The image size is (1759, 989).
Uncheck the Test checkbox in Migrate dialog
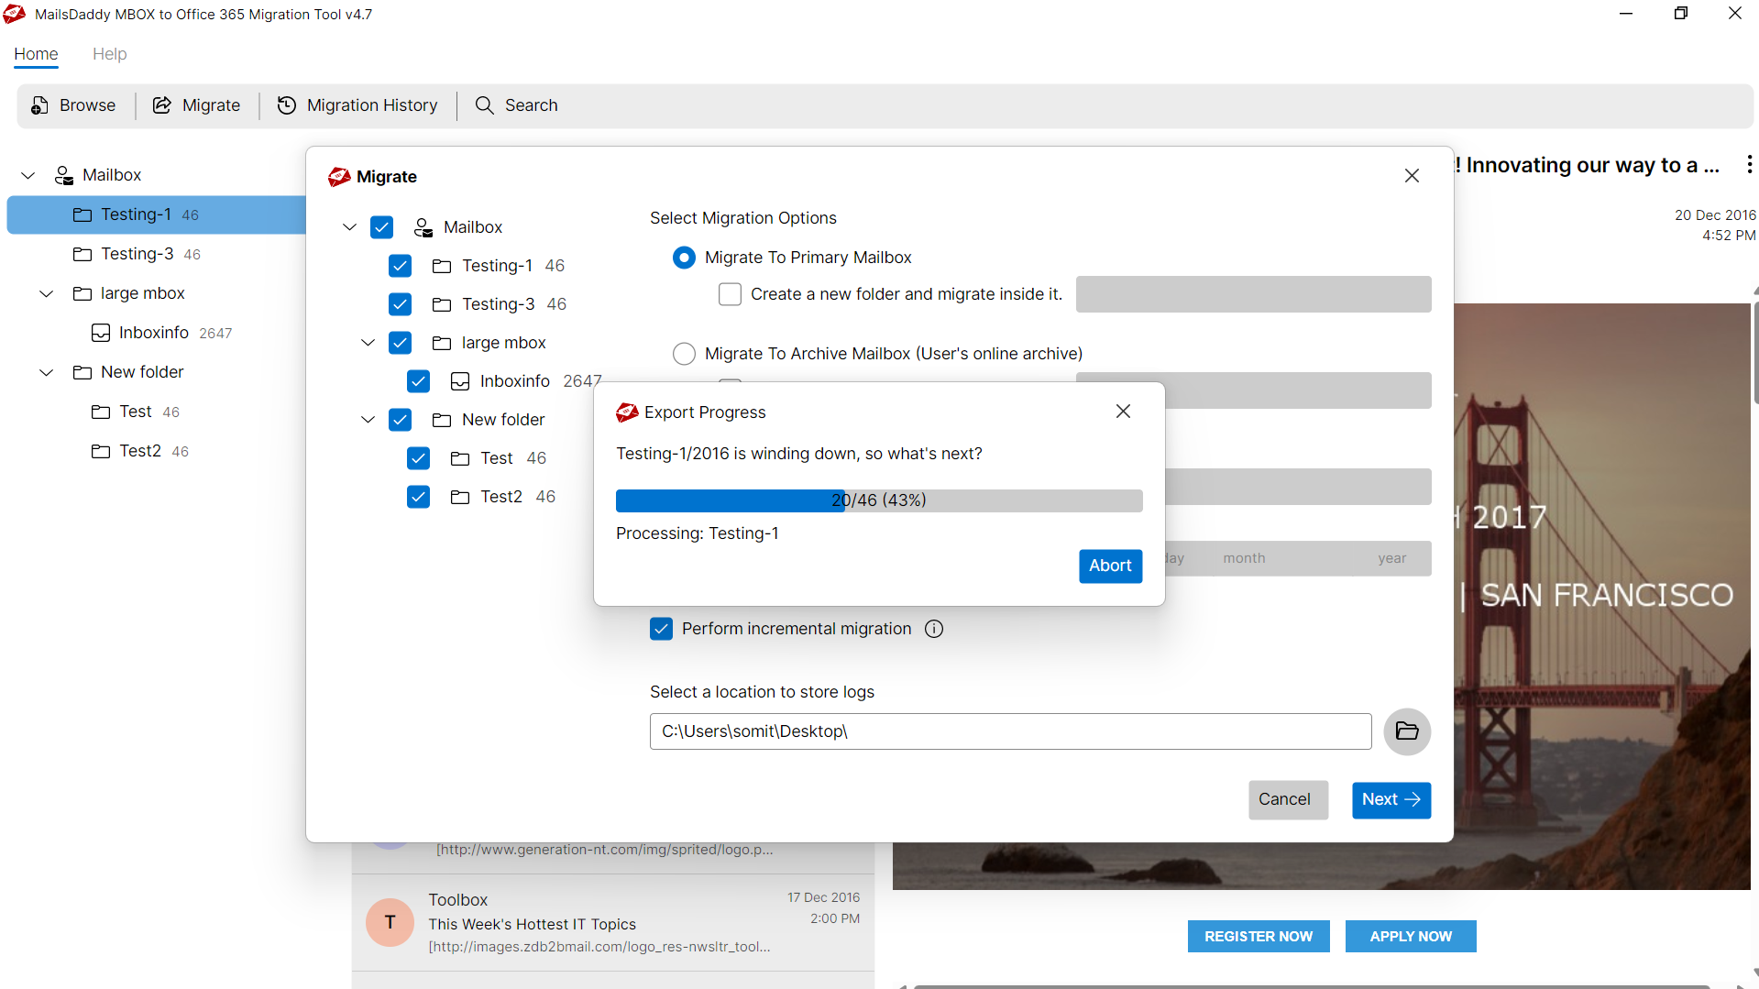pos(419,458)
